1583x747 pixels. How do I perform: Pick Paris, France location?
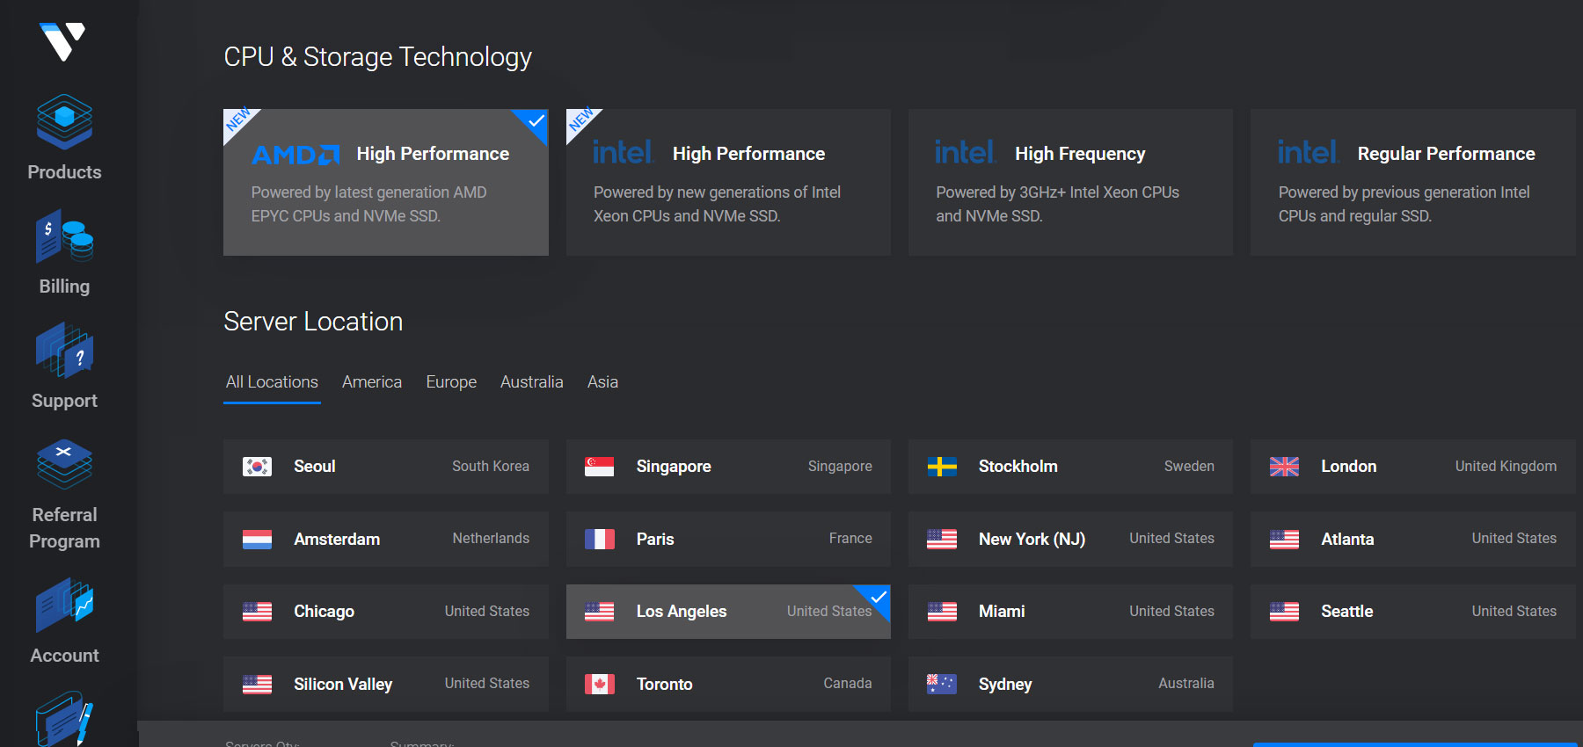click(728, 539)
